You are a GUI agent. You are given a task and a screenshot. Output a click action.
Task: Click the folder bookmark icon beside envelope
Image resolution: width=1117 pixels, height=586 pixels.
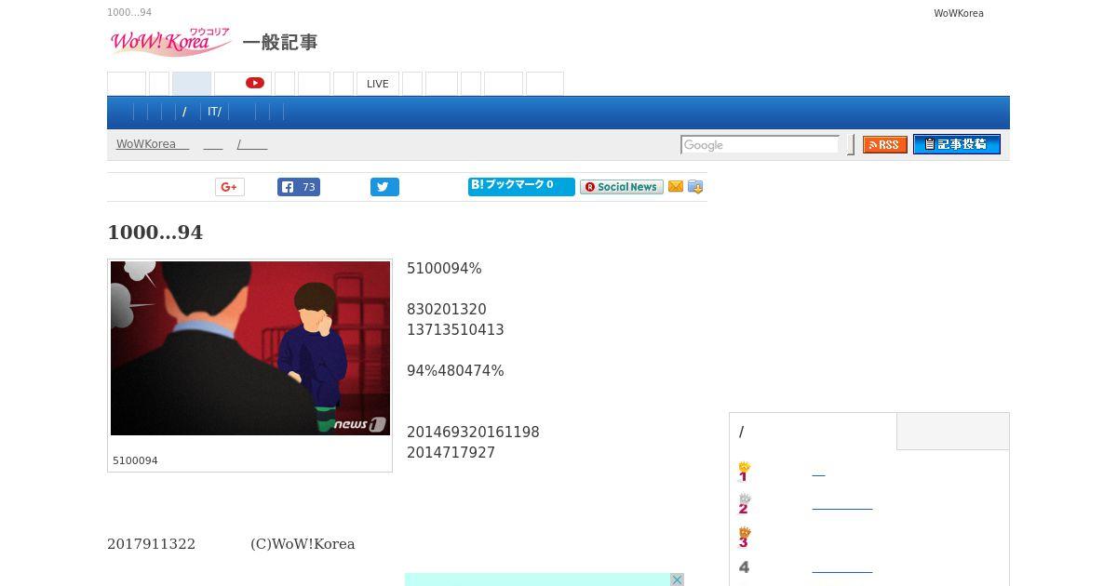coord(695,187)
